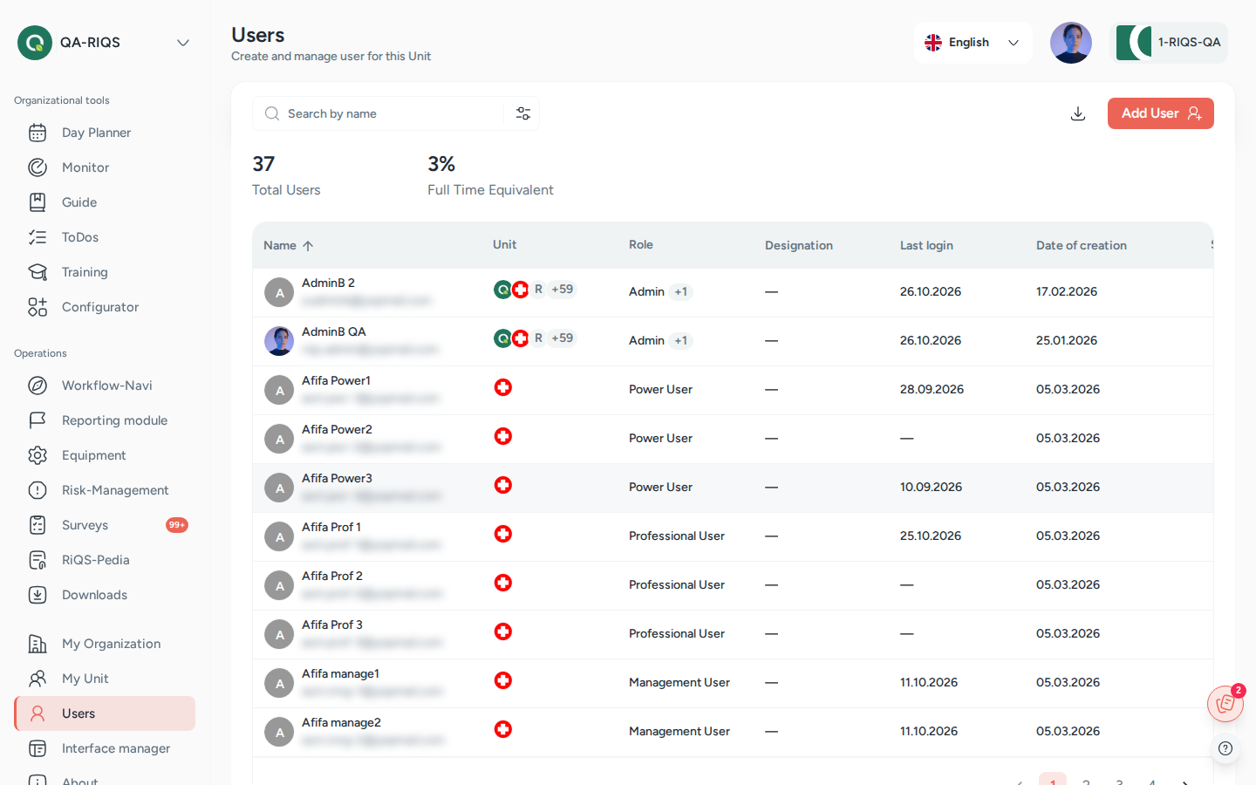1256x785 pixels.
Task: Open the Users sidebar item
Action: [105, 713]
